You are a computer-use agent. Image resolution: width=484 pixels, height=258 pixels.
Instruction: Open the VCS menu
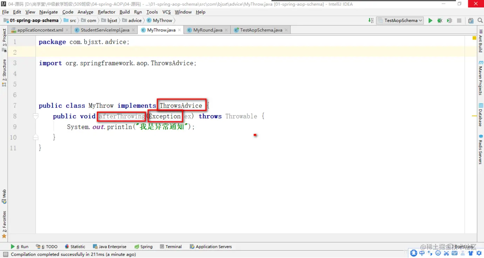tap(166, 12)
